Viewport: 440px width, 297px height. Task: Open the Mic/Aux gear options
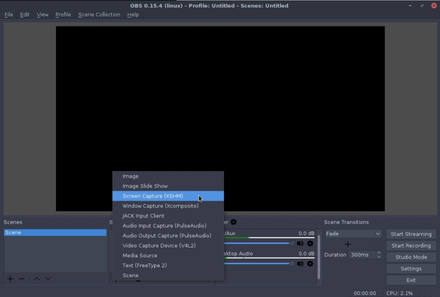point(310,244)
